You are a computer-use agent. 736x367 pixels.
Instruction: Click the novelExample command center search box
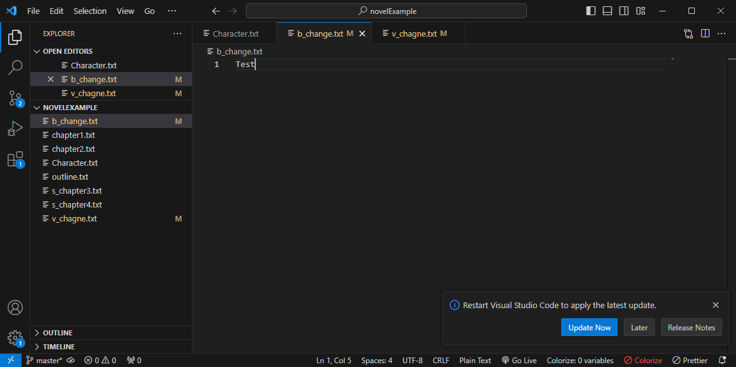point(386,11)
